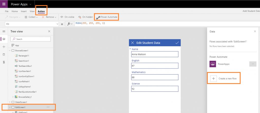Click the Science field label

[136, 84]
